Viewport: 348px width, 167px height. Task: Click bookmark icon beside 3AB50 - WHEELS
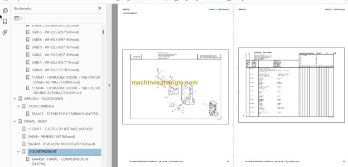click(28, 47)
